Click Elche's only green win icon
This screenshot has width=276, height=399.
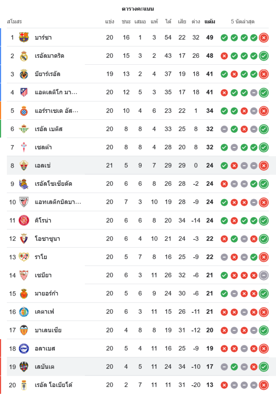pos(224,166)
